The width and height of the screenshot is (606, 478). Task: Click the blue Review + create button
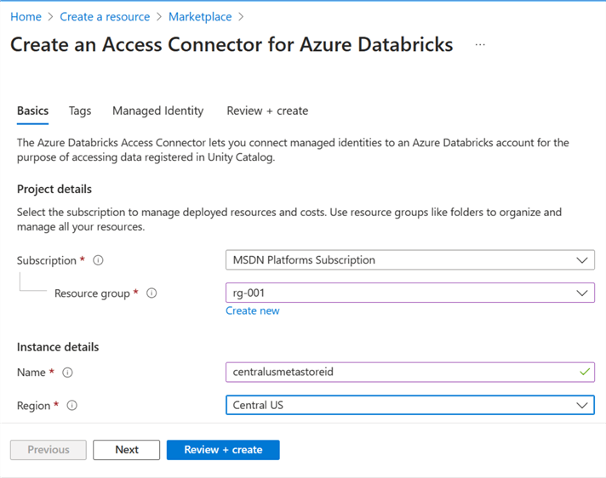(x=223, y=450)
